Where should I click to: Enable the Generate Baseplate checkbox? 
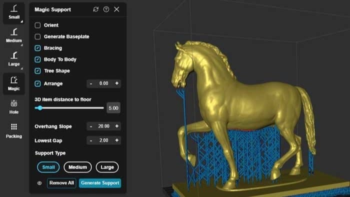pos(37,36)
